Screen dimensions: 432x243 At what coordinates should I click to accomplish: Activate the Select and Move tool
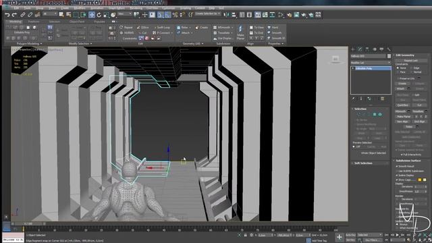(x=92, y=15)
